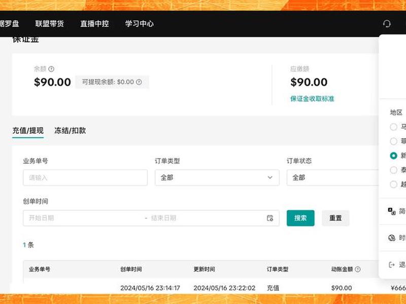Switch to 充值/提现 tab

click(x=28, y=131)
